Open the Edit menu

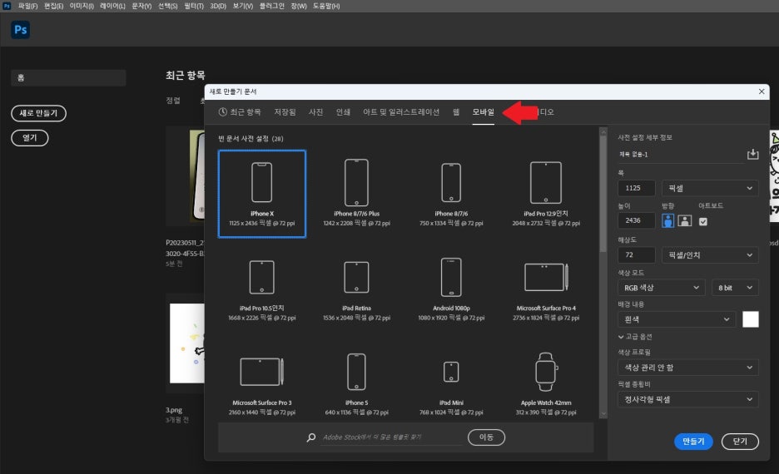[53, 6]
